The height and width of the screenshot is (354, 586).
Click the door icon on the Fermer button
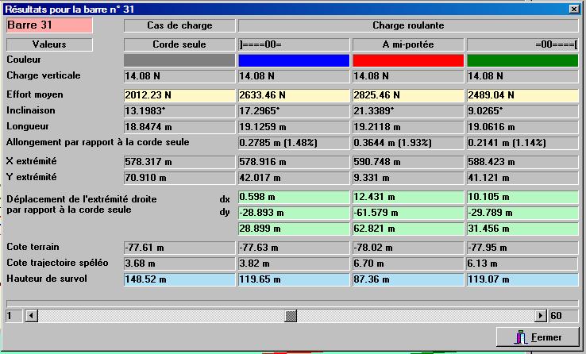[521, 337]
